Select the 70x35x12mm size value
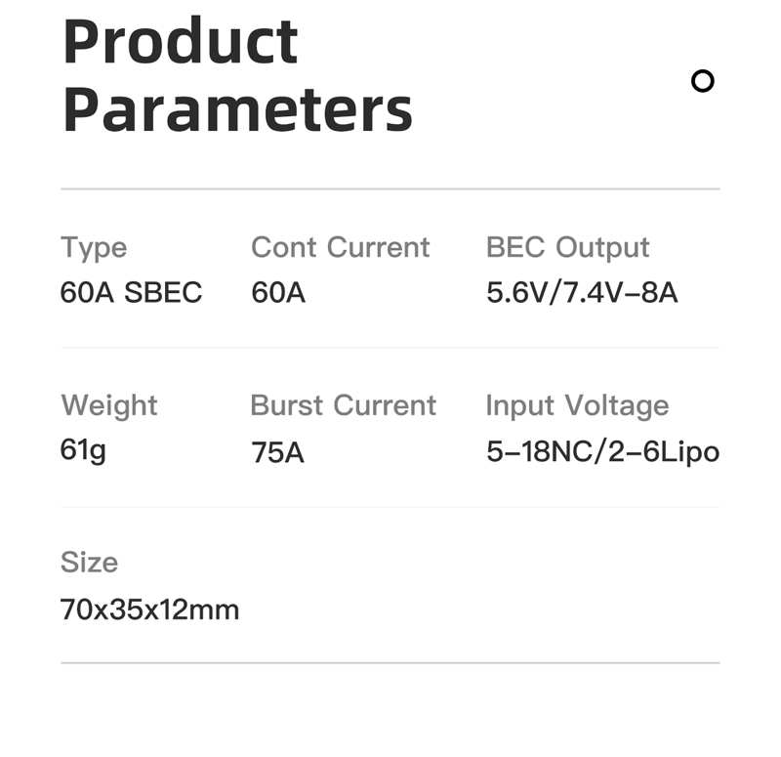The width and height of the screenshot is (781, 757). pos(149,610)
